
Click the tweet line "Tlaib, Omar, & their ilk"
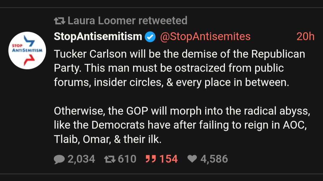coord(108,139)
